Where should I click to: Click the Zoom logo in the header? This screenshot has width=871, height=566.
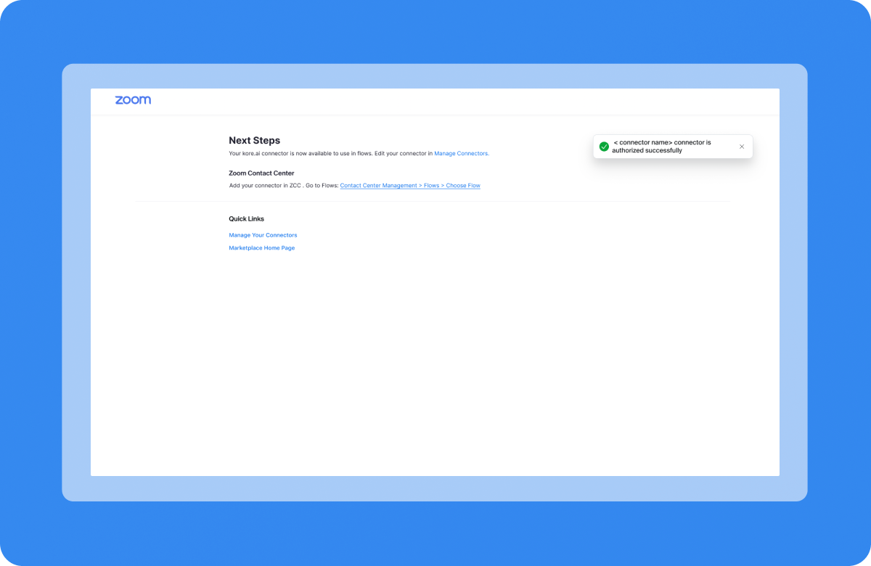(x=133, y=100)
